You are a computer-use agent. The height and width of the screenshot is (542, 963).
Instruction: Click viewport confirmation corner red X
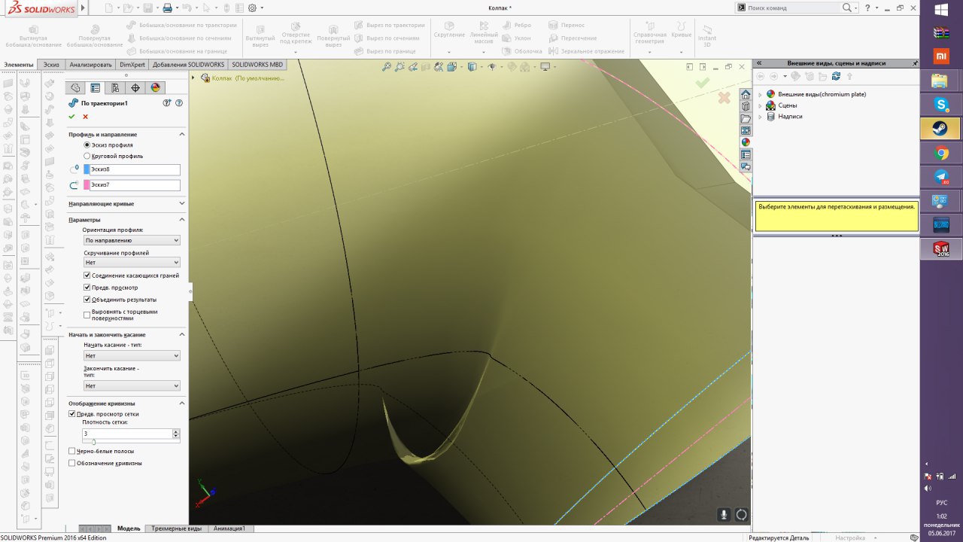point(724,98)
